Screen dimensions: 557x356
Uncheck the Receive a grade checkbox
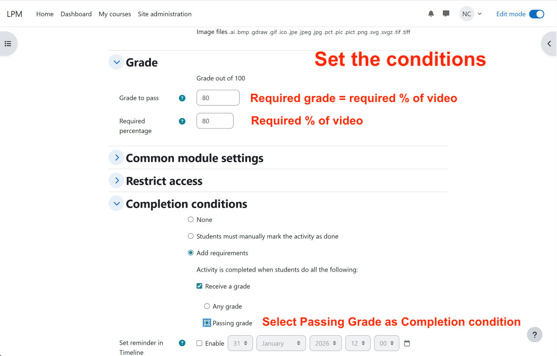[199, 286]
